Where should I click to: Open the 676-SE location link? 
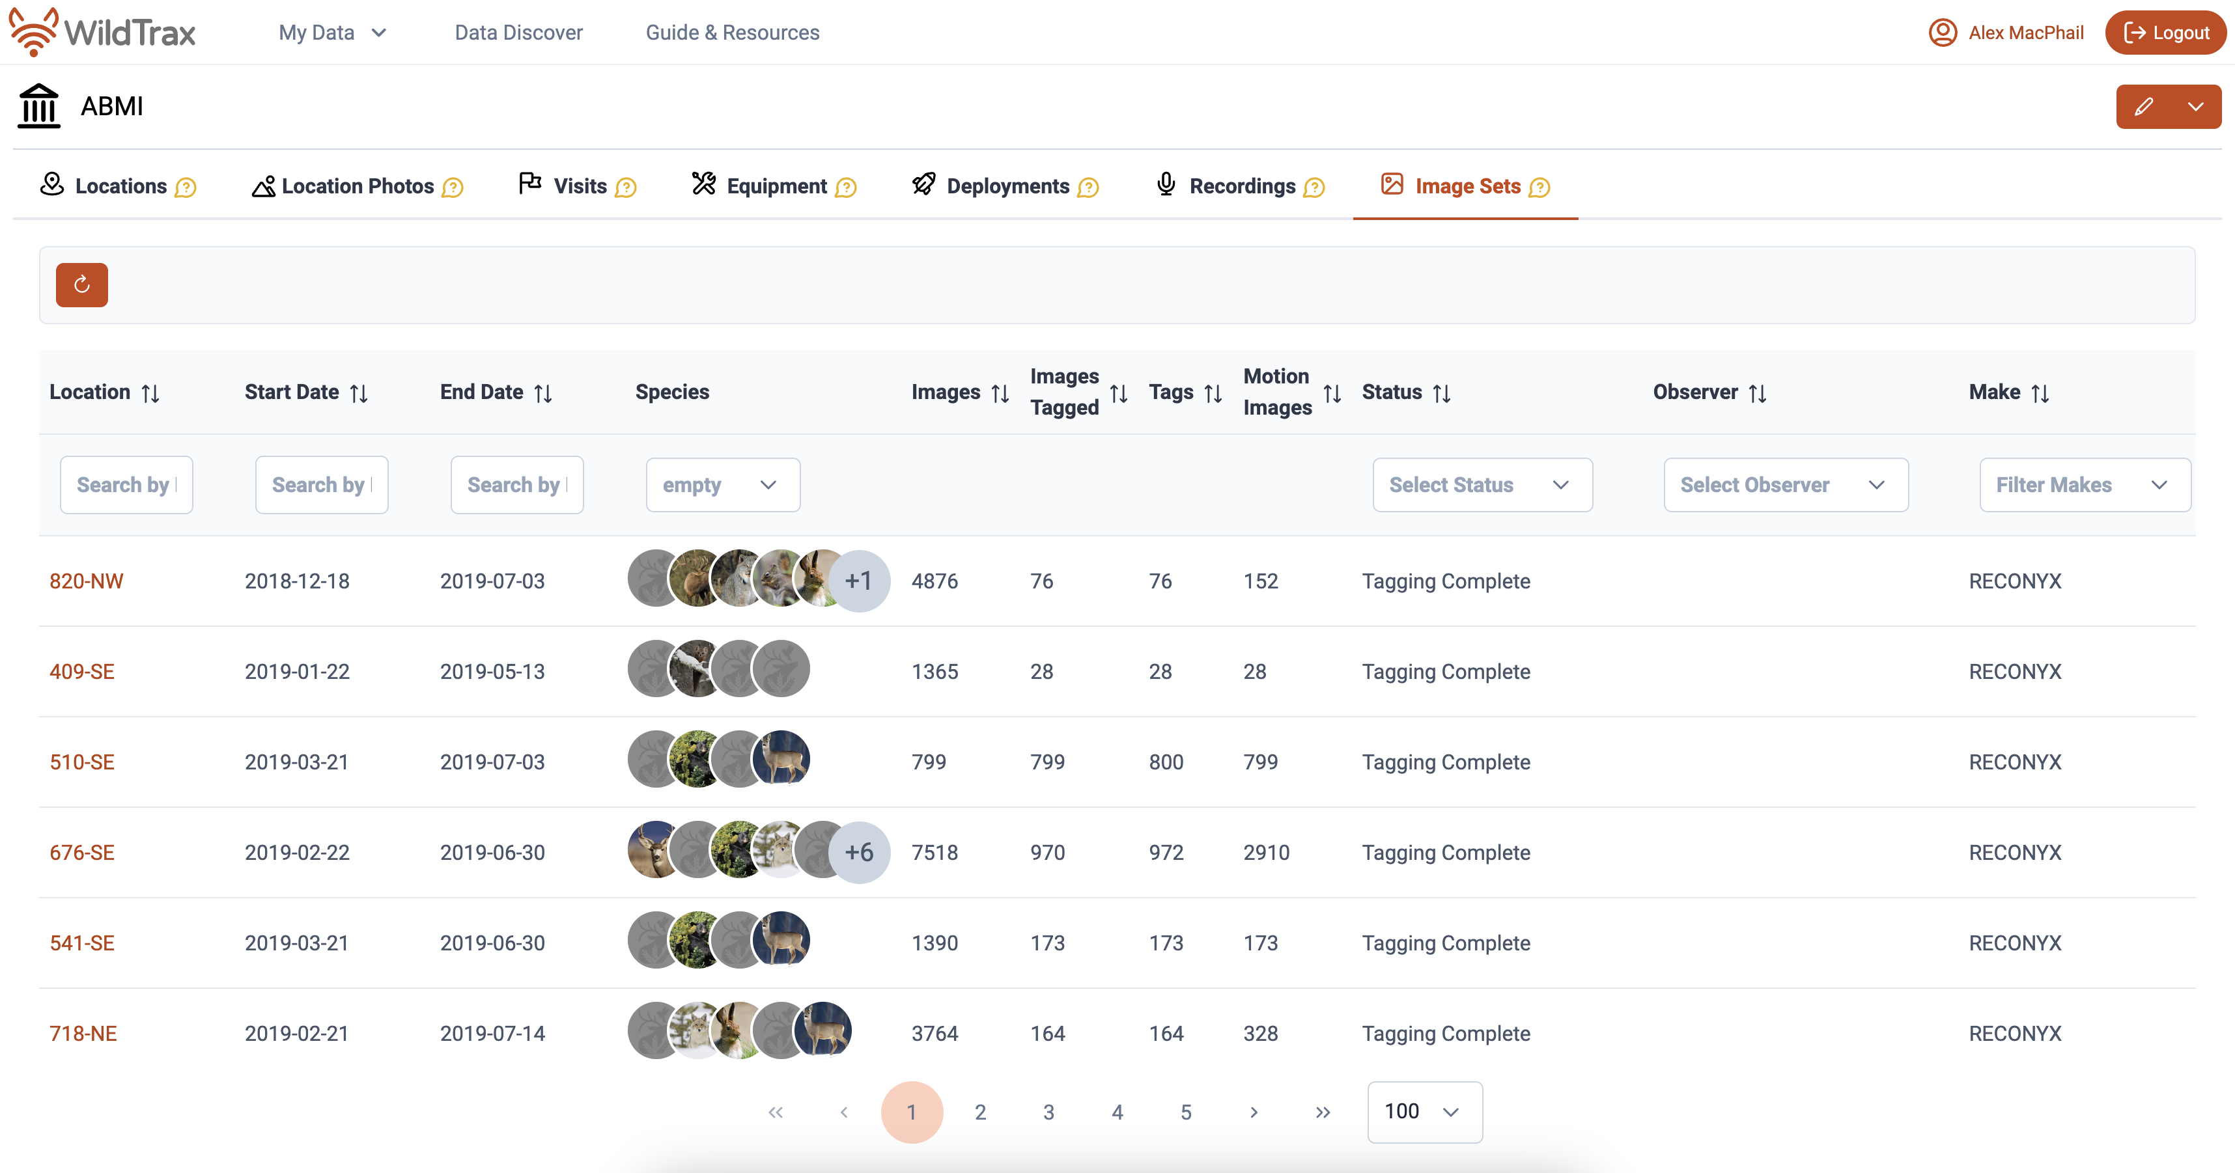[x=81, y=852]
